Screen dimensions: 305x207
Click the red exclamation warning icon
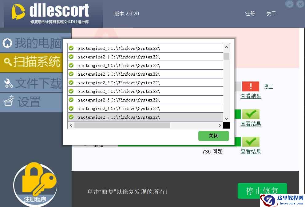(x=251, y=86)
